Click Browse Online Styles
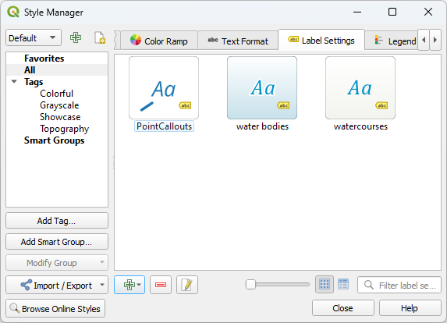The image size is (447, 323). click(55, 308)
